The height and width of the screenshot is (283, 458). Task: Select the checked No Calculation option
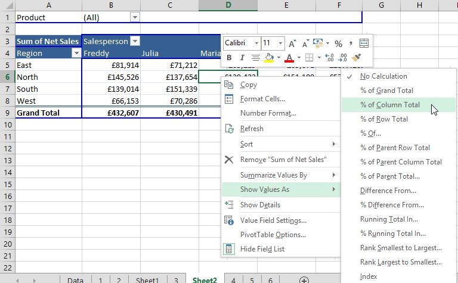coord(383,76)
